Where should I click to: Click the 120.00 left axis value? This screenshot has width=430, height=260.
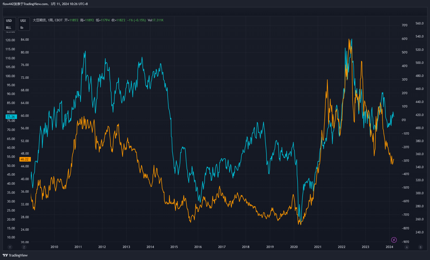(10, 40)
